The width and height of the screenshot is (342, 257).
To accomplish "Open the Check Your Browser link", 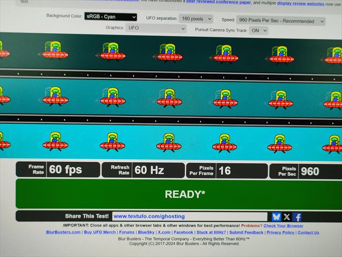I will coord(283,225).
